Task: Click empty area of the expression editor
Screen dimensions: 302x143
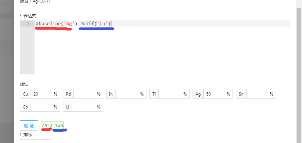Action: [146, 50]
